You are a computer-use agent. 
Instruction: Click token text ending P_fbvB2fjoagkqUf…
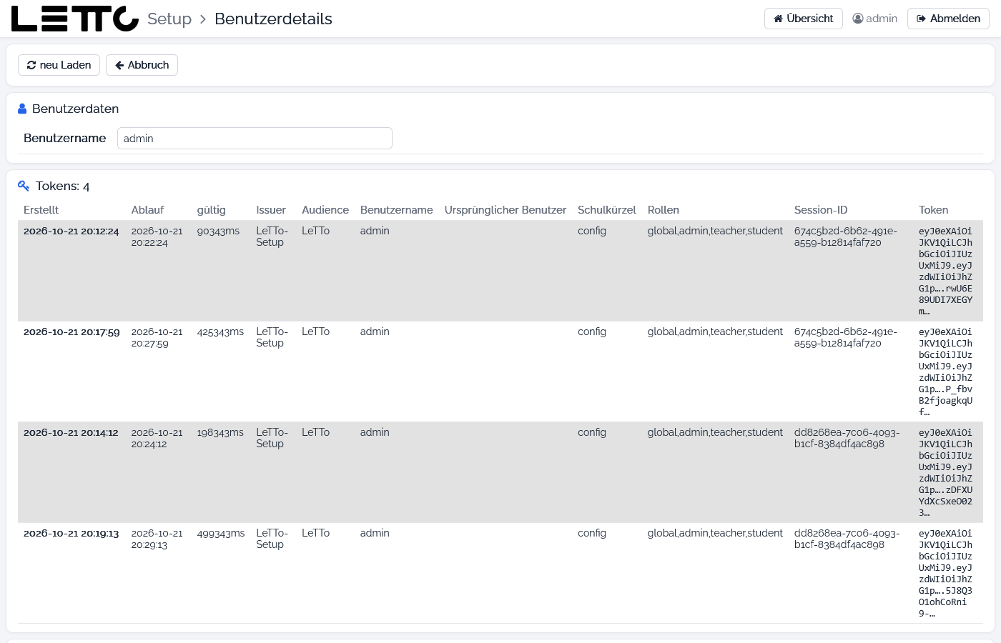click(x=945, y=372)
